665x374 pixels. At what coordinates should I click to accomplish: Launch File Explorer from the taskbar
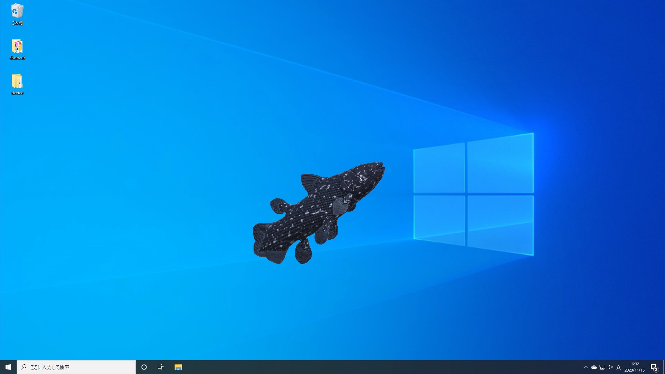pos(178,367)
